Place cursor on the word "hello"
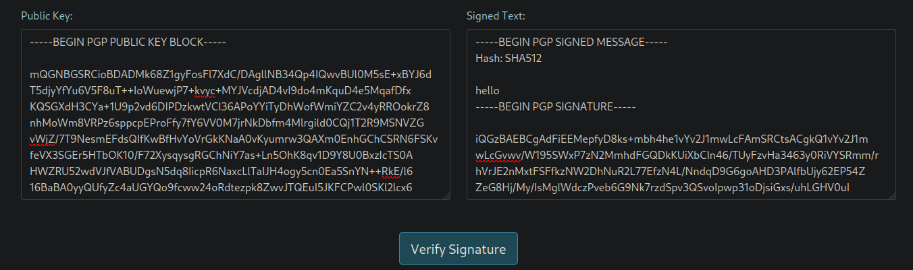 click(488, 91)
